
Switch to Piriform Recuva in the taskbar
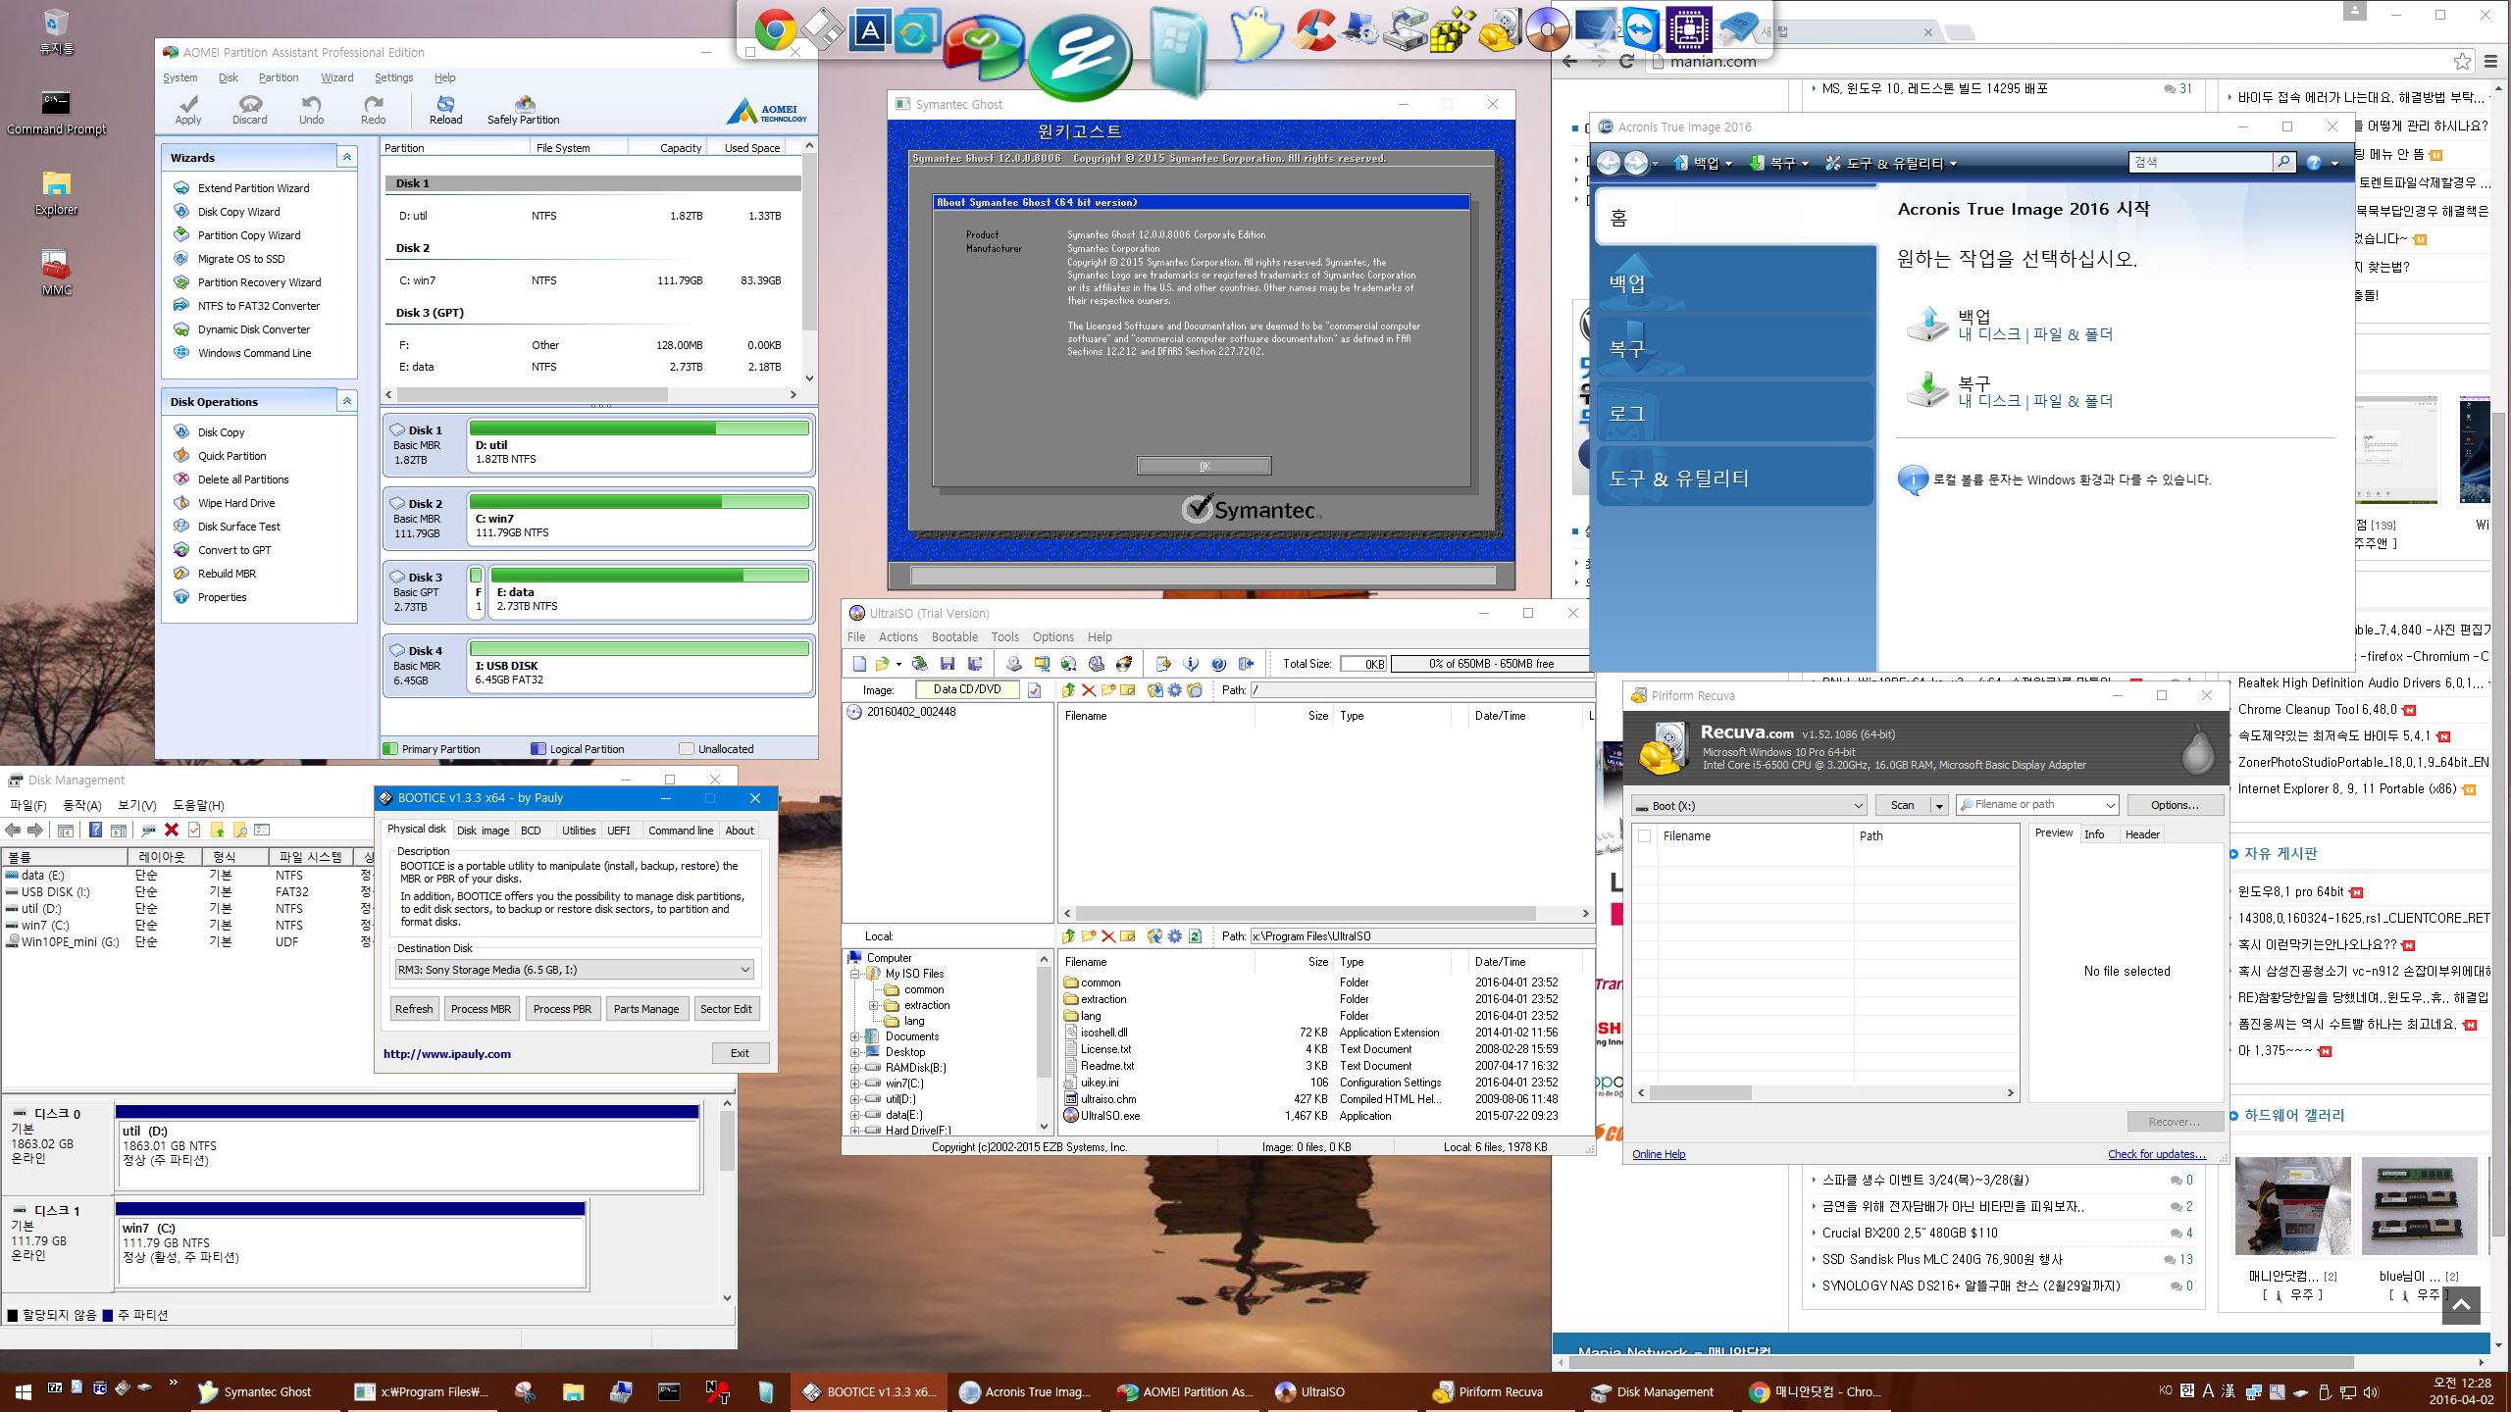[x=1499, y=1392]
